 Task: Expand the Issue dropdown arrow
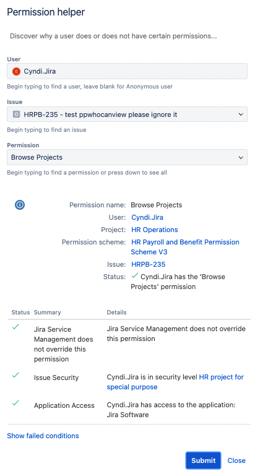(x=241, y=115)
